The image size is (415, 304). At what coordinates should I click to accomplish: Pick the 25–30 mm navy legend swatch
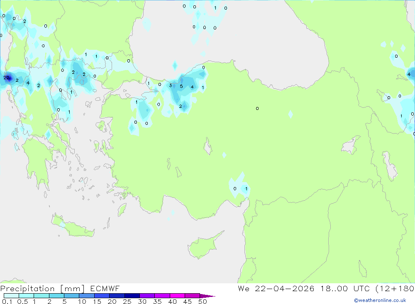pos(132,296)
